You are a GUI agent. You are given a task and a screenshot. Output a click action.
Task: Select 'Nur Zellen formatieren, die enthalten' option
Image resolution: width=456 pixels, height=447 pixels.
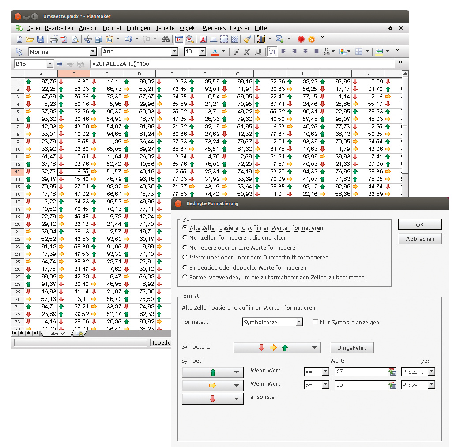185,238
